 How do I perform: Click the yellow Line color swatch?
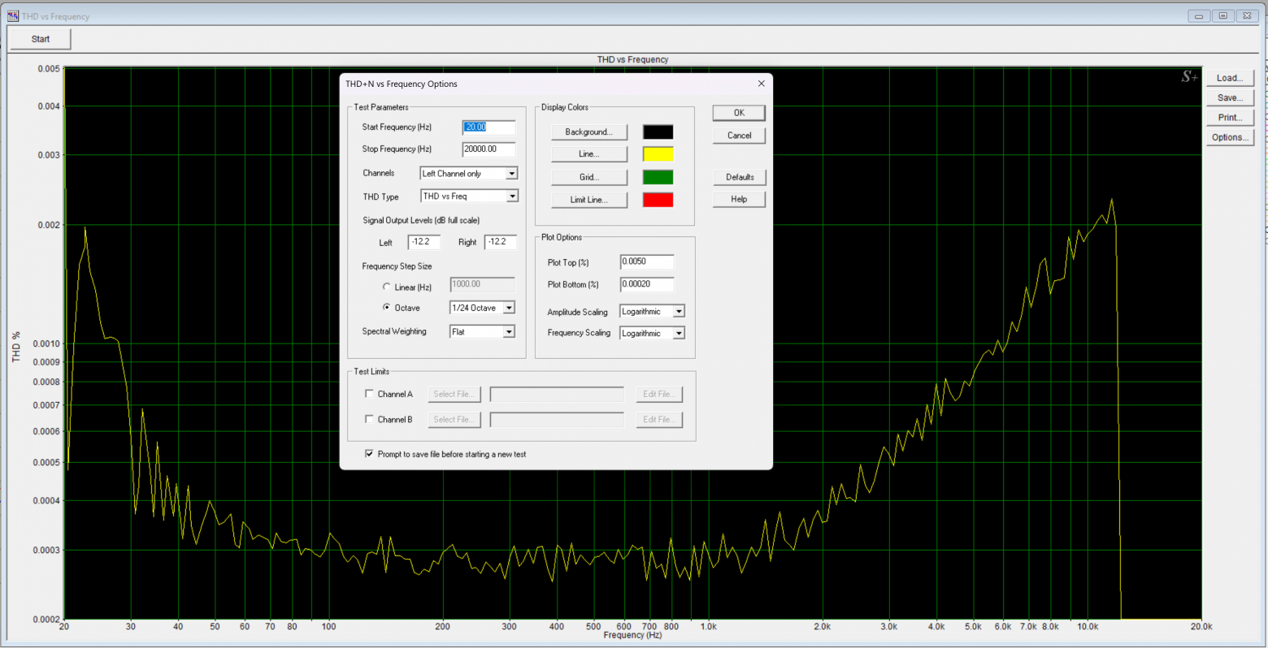(x=658, y=154)
